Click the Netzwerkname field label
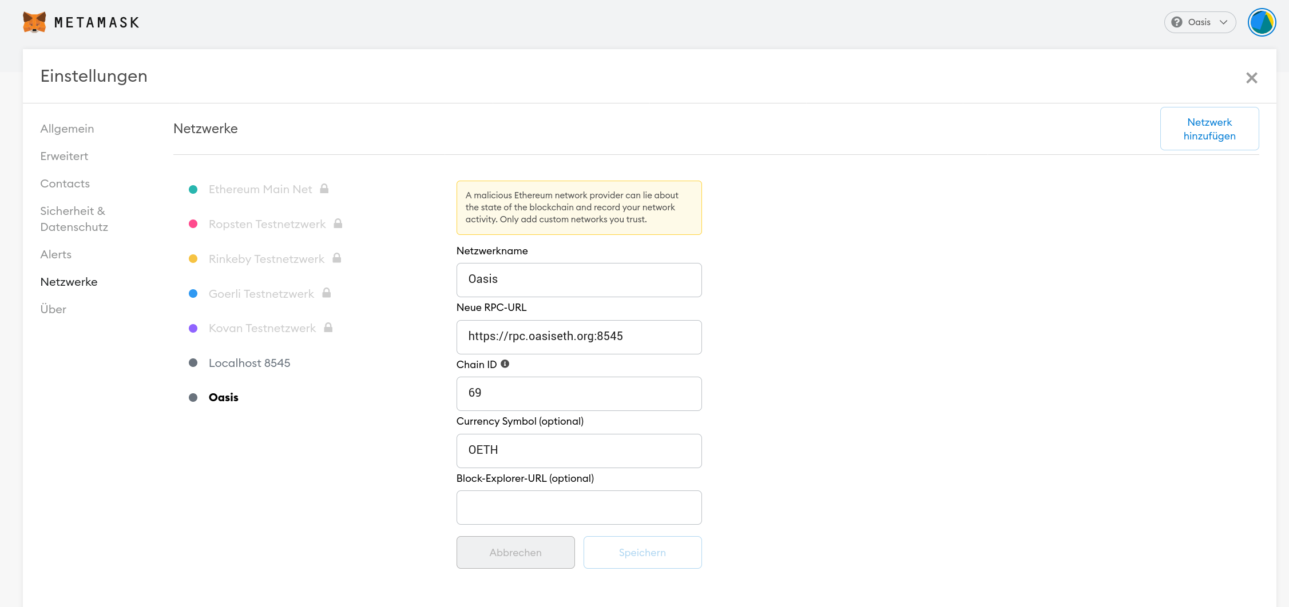Image resolution: width=1289 pixels, height=607 pixels. click(x=492, y=251)
